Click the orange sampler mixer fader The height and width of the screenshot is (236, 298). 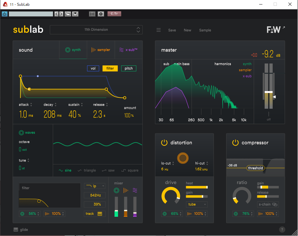126,207
